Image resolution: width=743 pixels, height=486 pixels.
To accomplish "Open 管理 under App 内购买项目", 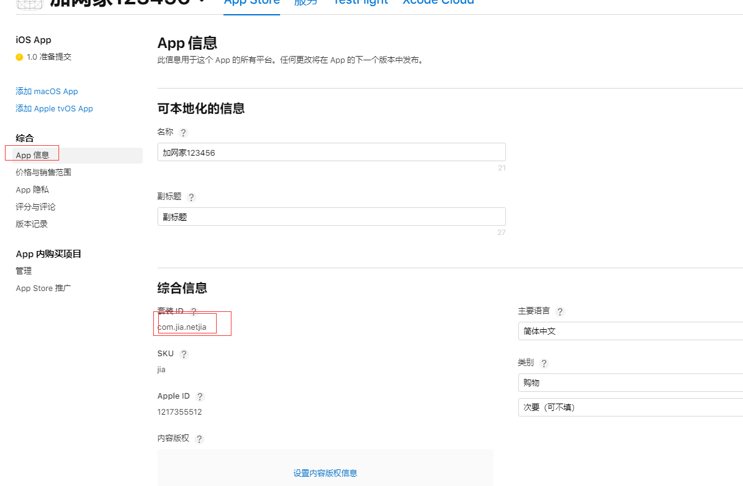I will click(x=24, y=271).
